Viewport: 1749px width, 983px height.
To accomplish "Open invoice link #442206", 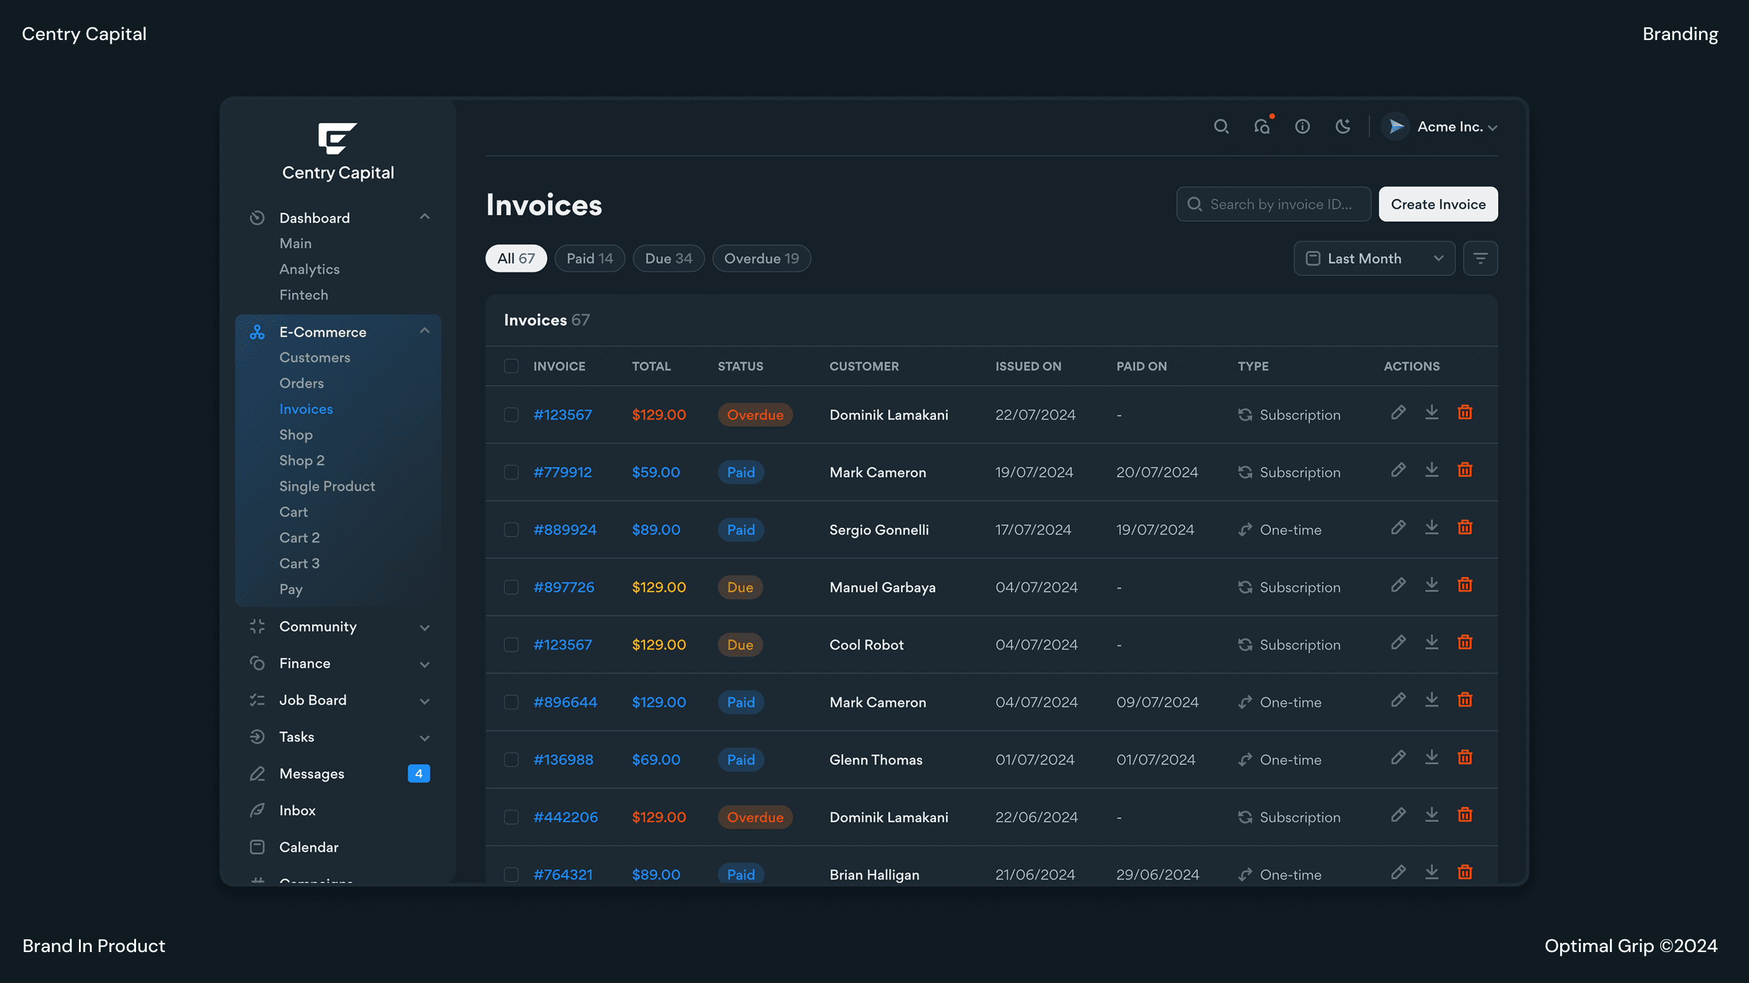I will tap(565, 817).
